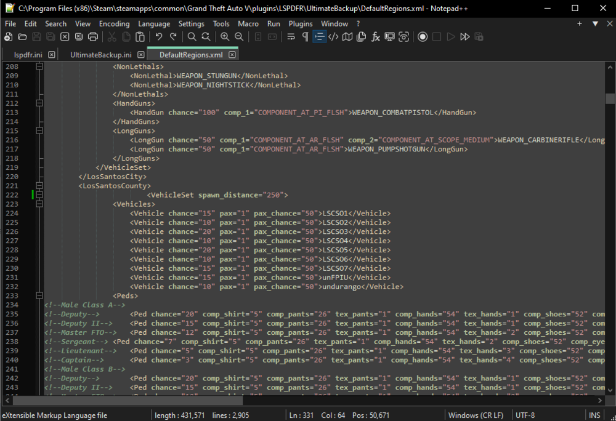Open the Plugins menu
616x421 pixels.
(x=301, y=24)
